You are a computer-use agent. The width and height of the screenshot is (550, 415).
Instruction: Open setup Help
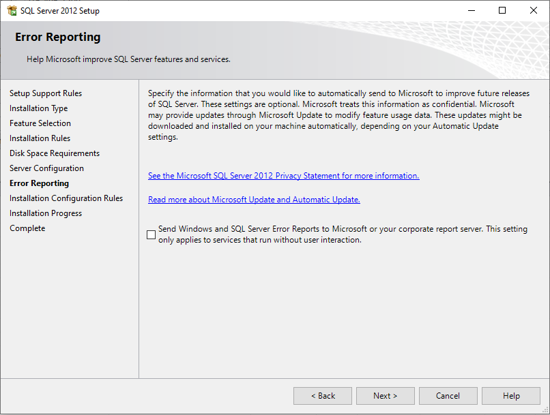pyautogui.click(x=510, y=395)
